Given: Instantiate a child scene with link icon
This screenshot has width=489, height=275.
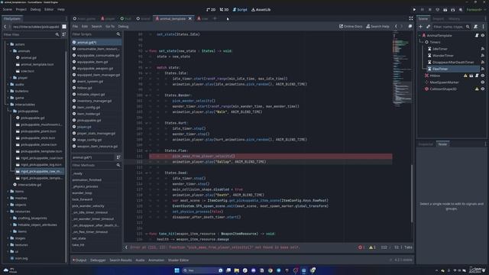Looking at the screenshot, I should pyautogui.click(x=428, y=27).
